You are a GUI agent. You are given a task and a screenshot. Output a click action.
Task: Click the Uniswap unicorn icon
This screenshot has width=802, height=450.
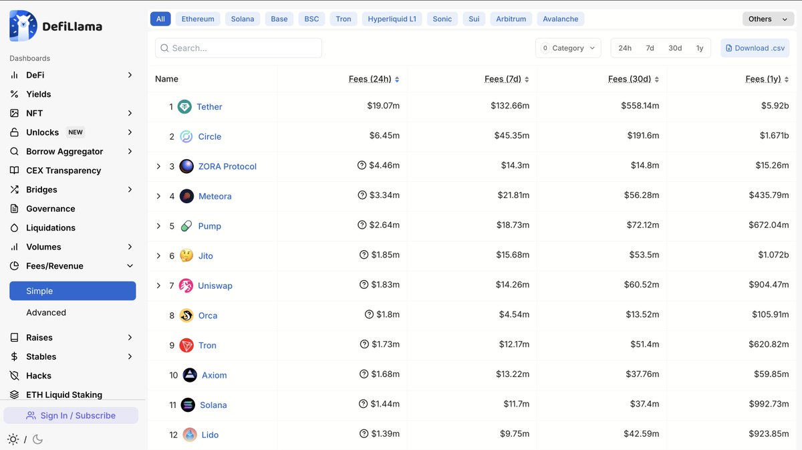coord(186,286)
